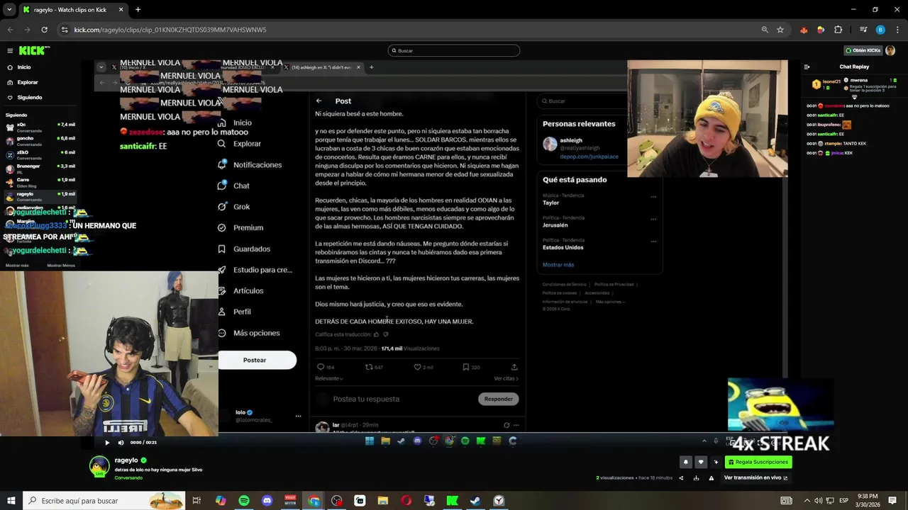Open Ver transmisión en vivo link
The image size is (908, 510).
pos(756,478)
